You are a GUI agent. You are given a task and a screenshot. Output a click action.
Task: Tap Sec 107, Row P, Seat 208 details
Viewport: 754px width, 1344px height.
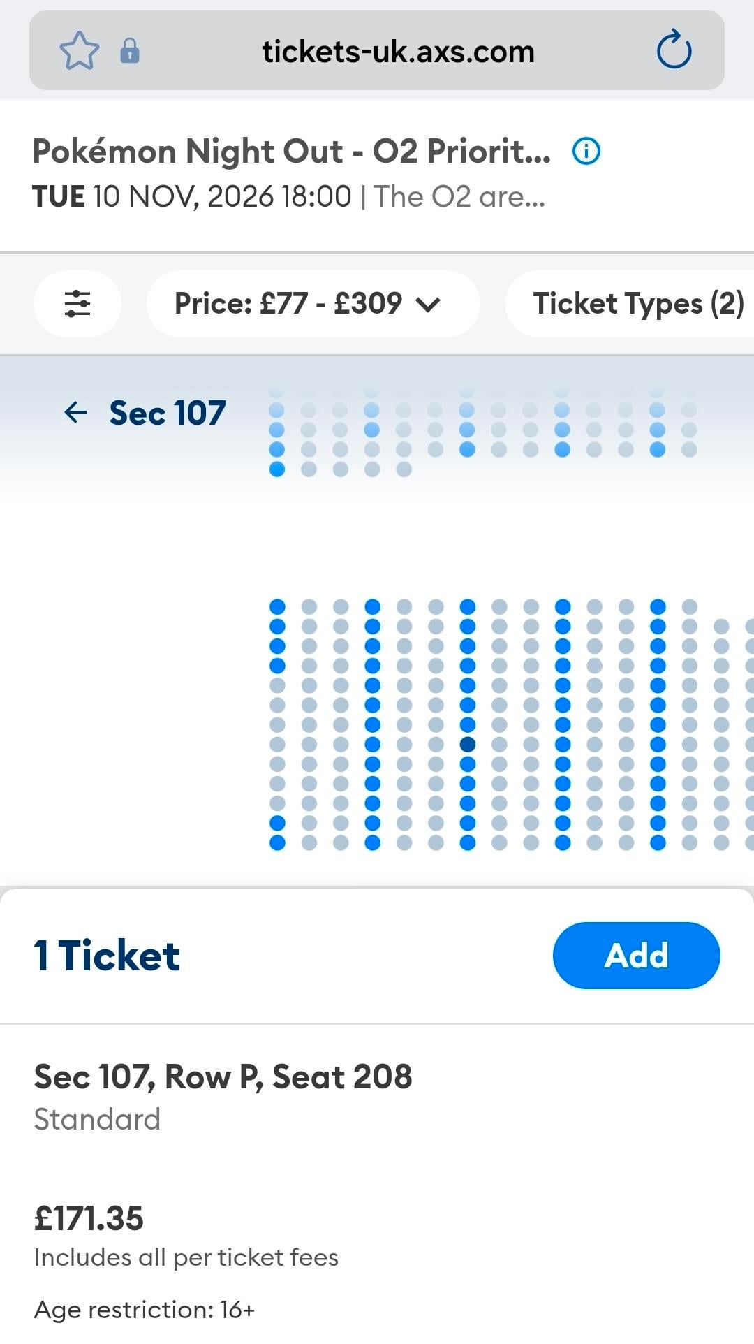tap(223, 1076)
